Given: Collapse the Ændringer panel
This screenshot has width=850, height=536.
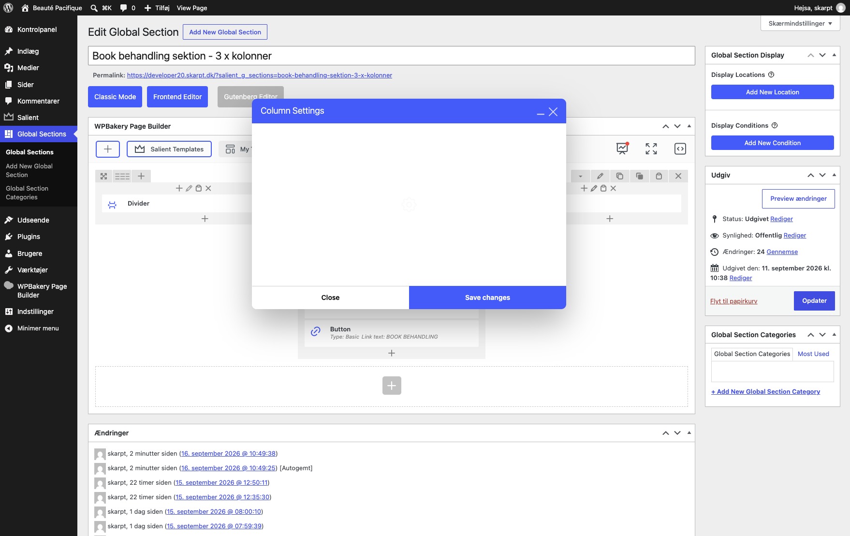Looking at the screenshot, I should coord(689,433).
